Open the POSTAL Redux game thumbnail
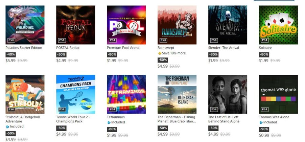Viewport: 305px width, 142px height. point(76,25)
